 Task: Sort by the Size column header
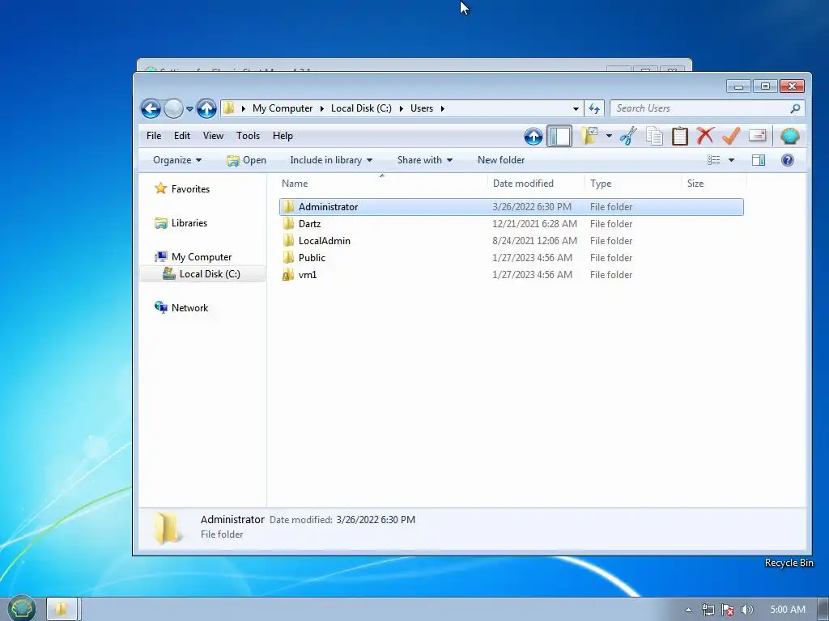[x=714, y=184]
